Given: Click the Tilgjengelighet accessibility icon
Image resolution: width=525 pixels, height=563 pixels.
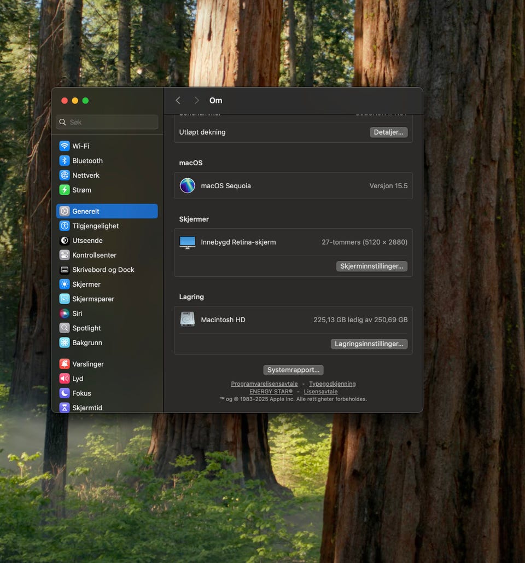Looking at the screenshot, I should click(65, 226).
